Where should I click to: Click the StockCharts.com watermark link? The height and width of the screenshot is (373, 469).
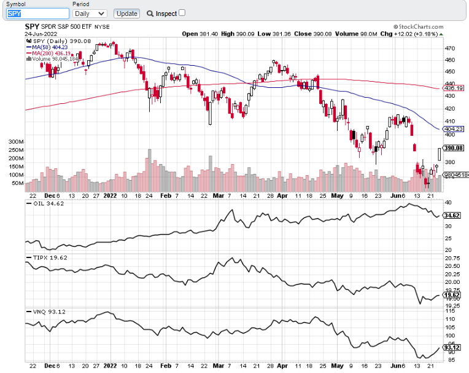418,26
